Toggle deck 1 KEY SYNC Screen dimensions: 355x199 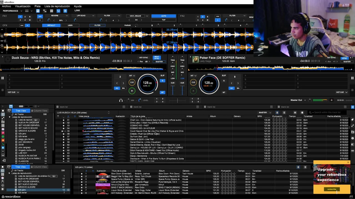tap(144, 58)
